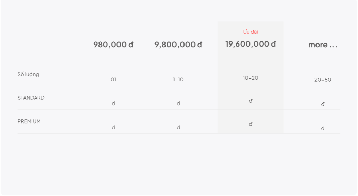
Task: Select STANDARD cell in the highlighted Ưu đãi column
Action: click(x=251, y=101)
